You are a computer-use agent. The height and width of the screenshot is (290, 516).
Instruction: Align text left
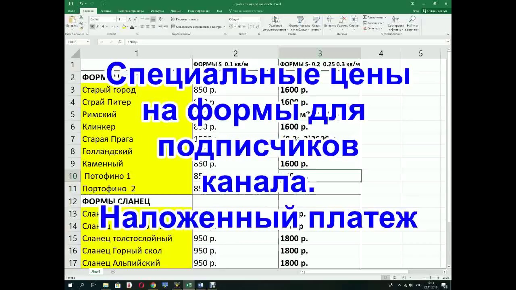tap(142, 27)
